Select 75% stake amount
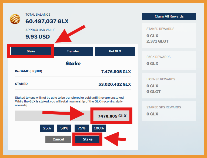Image resolution: width=207 pixels, height=158 pixels. pos(82,128)
